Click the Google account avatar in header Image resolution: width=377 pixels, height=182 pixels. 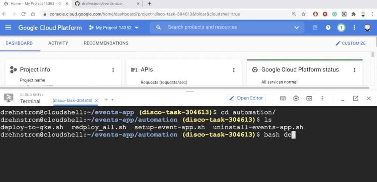367,28
